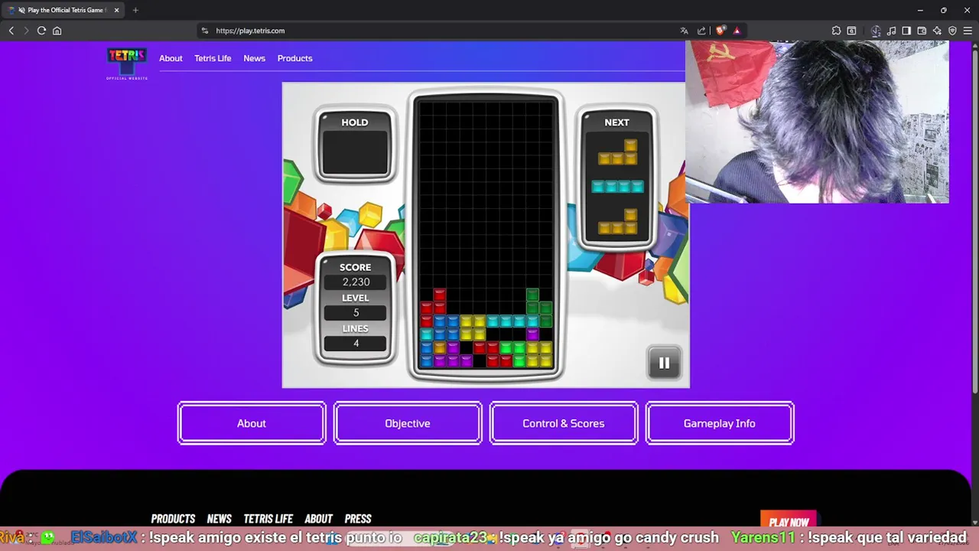Viewport: 979px width, 551px height.
Task: Open Brave Shields lion icon
Action: click(x=720, y=31)
